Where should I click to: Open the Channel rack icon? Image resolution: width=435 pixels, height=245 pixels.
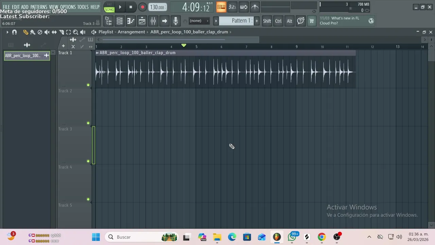[x=120, y=21]
